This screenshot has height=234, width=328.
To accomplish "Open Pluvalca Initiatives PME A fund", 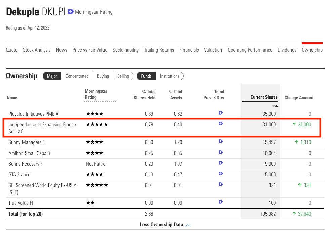I will tap(34, 114).
